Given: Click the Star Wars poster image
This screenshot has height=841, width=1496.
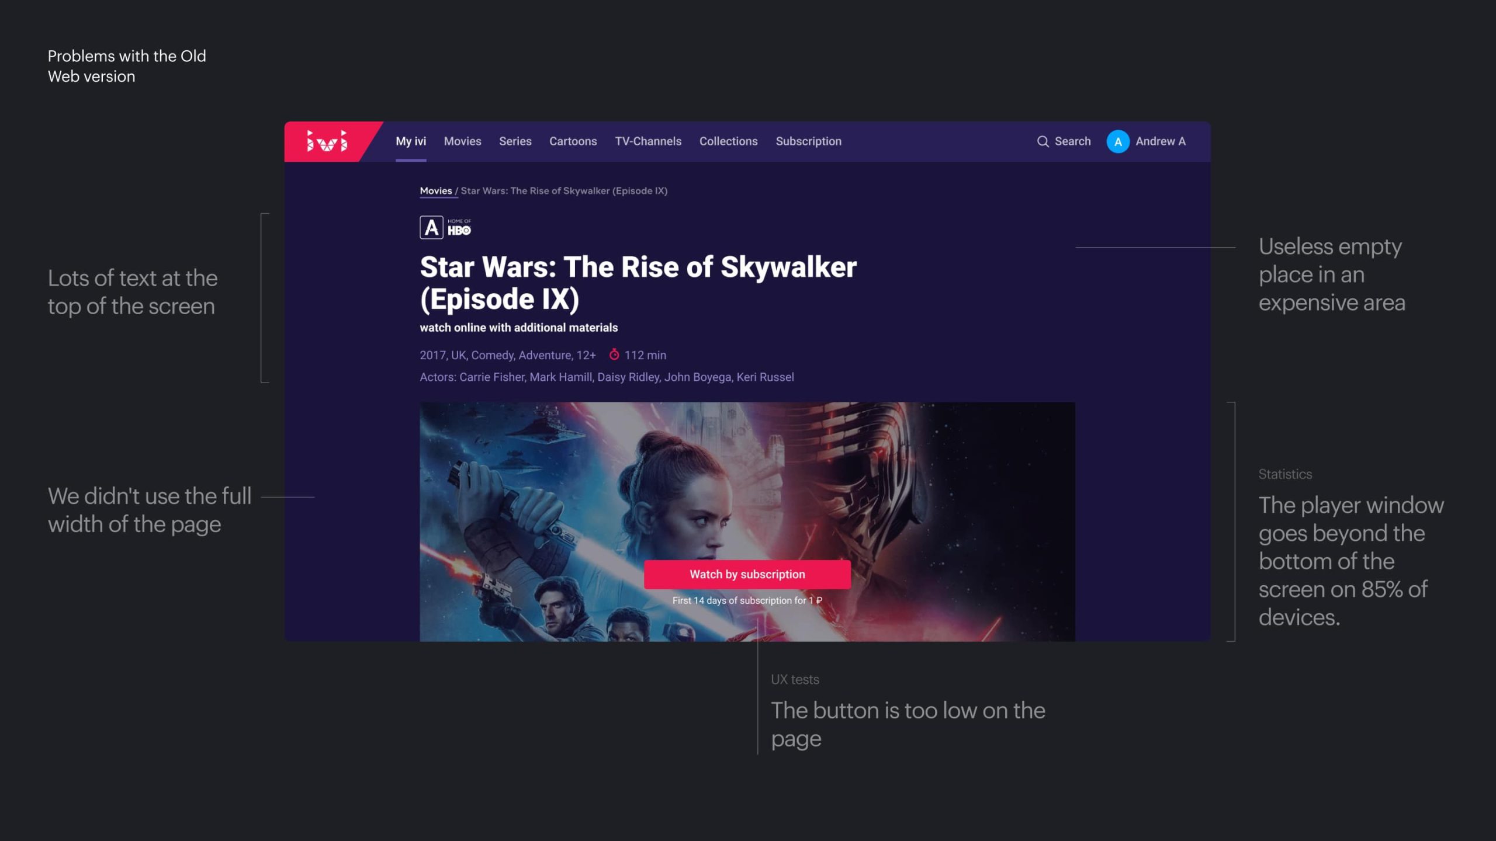Looking at the screenshot, I should tap(747, 521).
